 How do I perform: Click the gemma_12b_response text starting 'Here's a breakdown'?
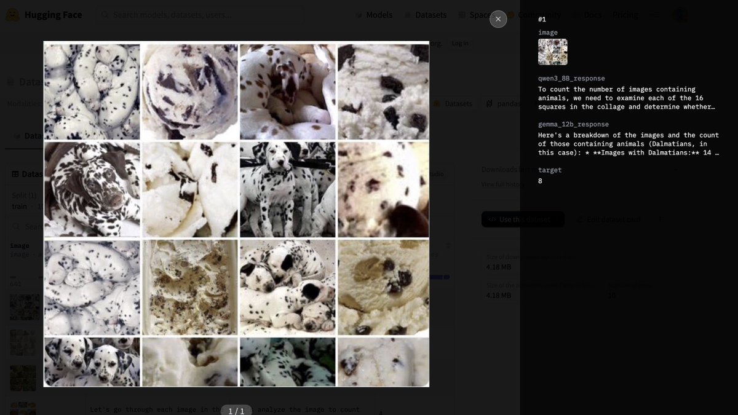(628, 144)
